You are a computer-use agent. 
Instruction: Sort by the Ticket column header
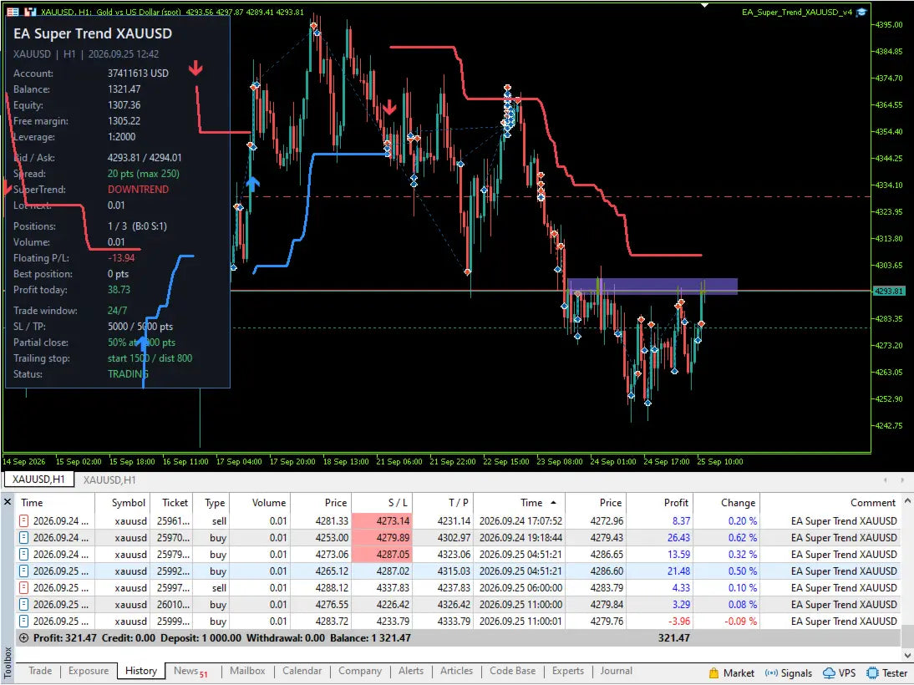(x=170, y=503)
